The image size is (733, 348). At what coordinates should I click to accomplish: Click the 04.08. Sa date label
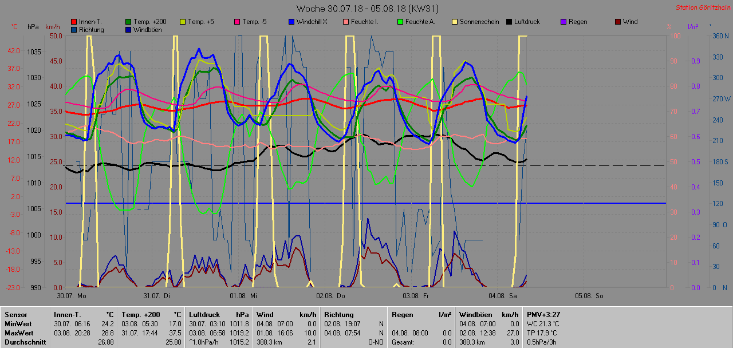[503, 296]
